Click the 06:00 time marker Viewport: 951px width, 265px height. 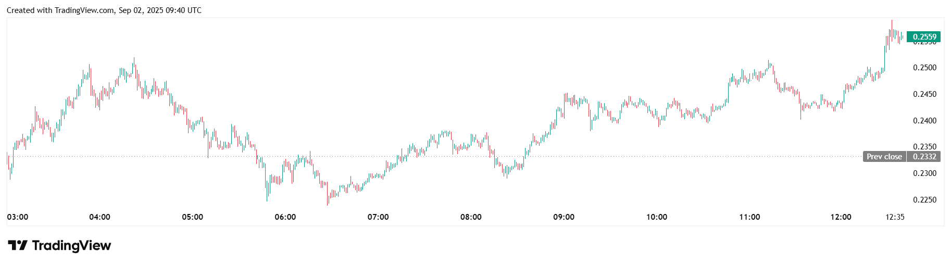(x=285, y=217)
